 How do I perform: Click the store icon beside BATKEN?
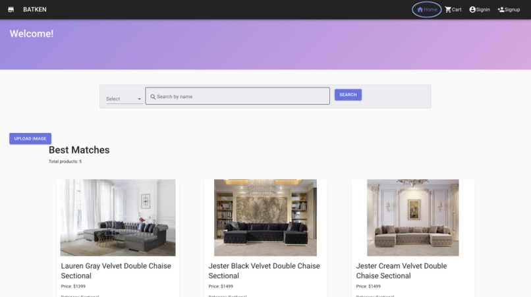tap(11, 9)
